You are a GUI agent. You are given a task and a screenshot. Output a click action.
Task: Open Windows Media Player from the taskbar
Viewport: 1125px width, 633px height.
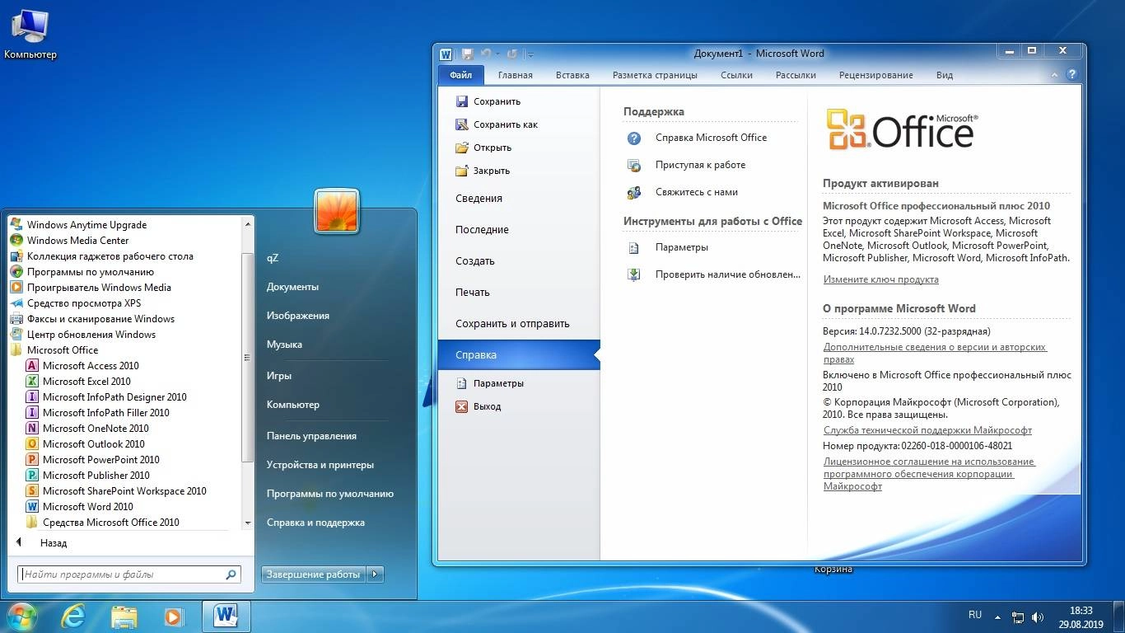point(173,617)
